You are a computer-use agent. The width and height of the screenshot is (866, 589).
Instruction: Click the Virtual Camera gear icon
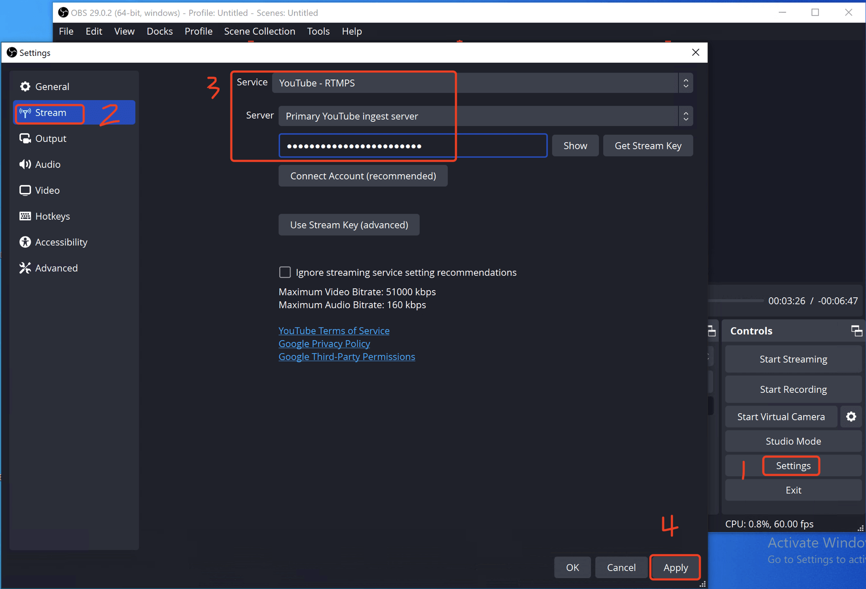point(851,417)
